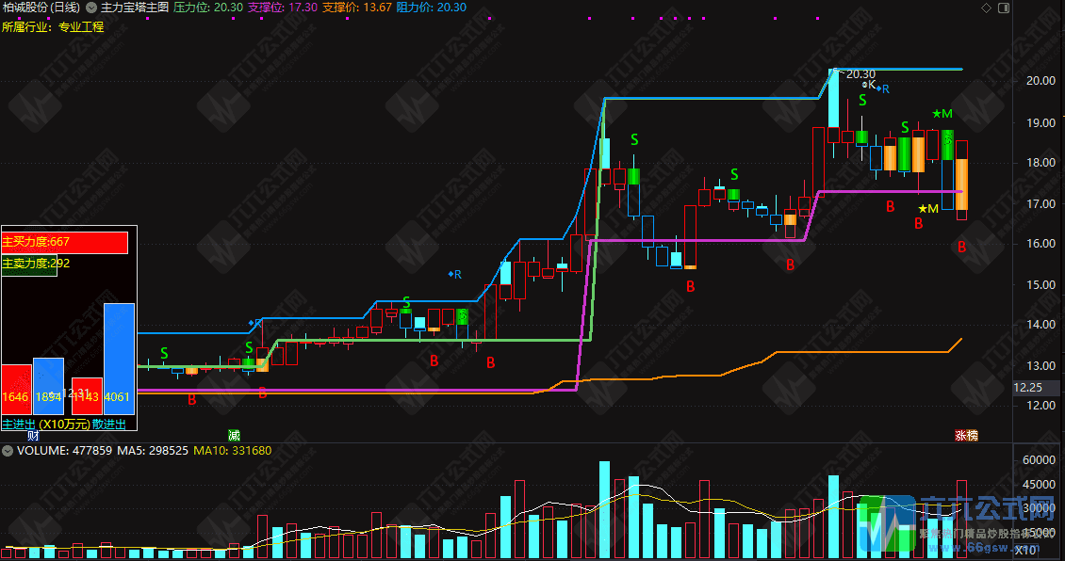Click the green 主卖力度:292 bar
1065x561 pixels.
click(x=30, y=264)
